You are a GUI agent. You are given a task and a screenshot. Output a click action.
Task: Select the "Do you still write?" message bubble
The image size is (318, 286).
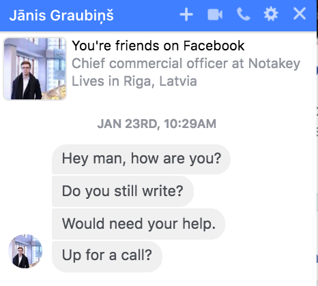(123, 191)
